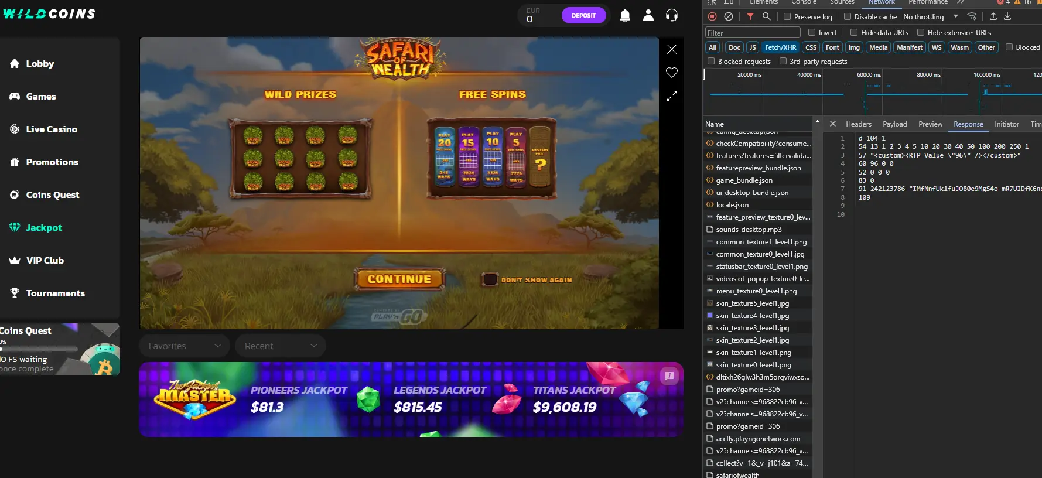The width and height of the screenshot is (1042, 478).
Task: Close the game with X icon
Action: point(672,49)
